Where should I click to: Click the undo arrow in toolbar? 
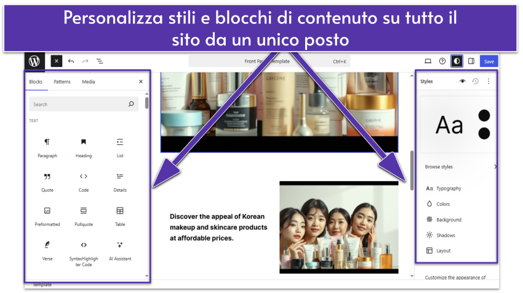coord(71,61)
